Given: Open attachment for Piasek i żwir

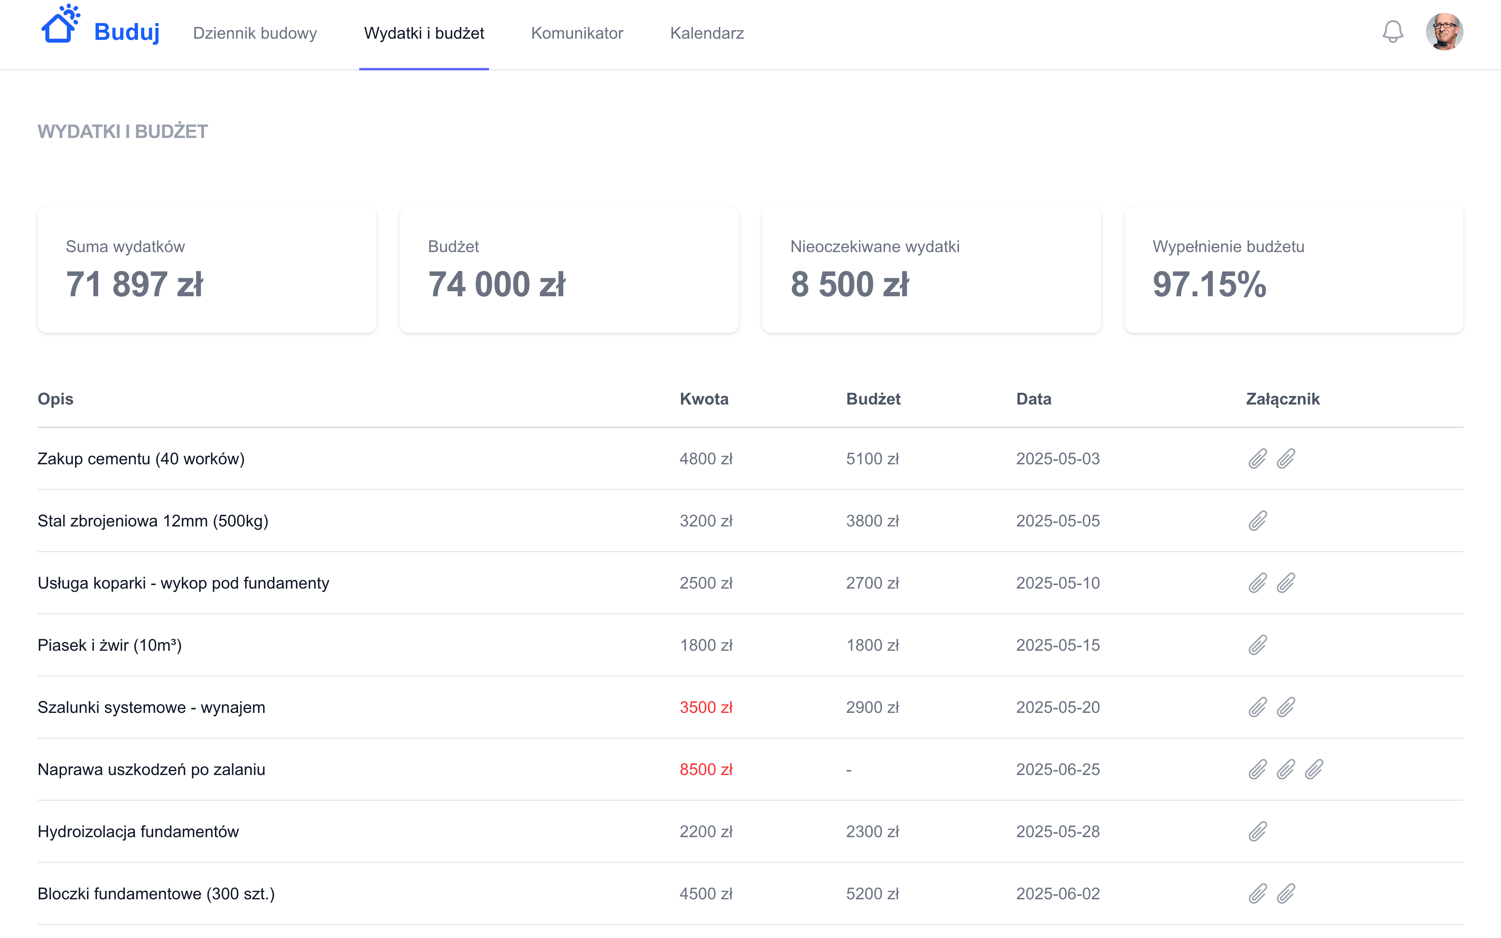Looking at the screenshot, I should point(1257,644).
